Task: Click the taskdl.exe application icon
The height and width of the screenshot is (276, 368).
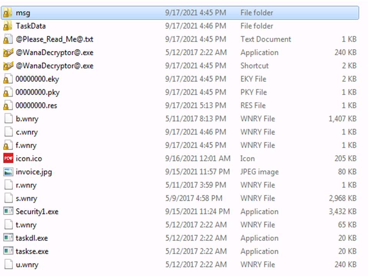Action: (x=8, y=238)
